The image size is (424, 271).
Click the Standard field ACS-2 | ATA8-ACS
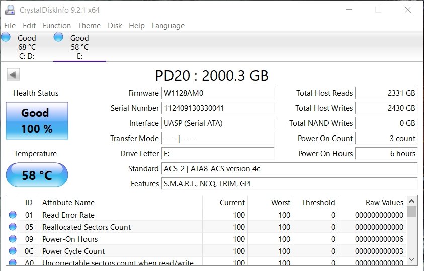click(290, 169)
